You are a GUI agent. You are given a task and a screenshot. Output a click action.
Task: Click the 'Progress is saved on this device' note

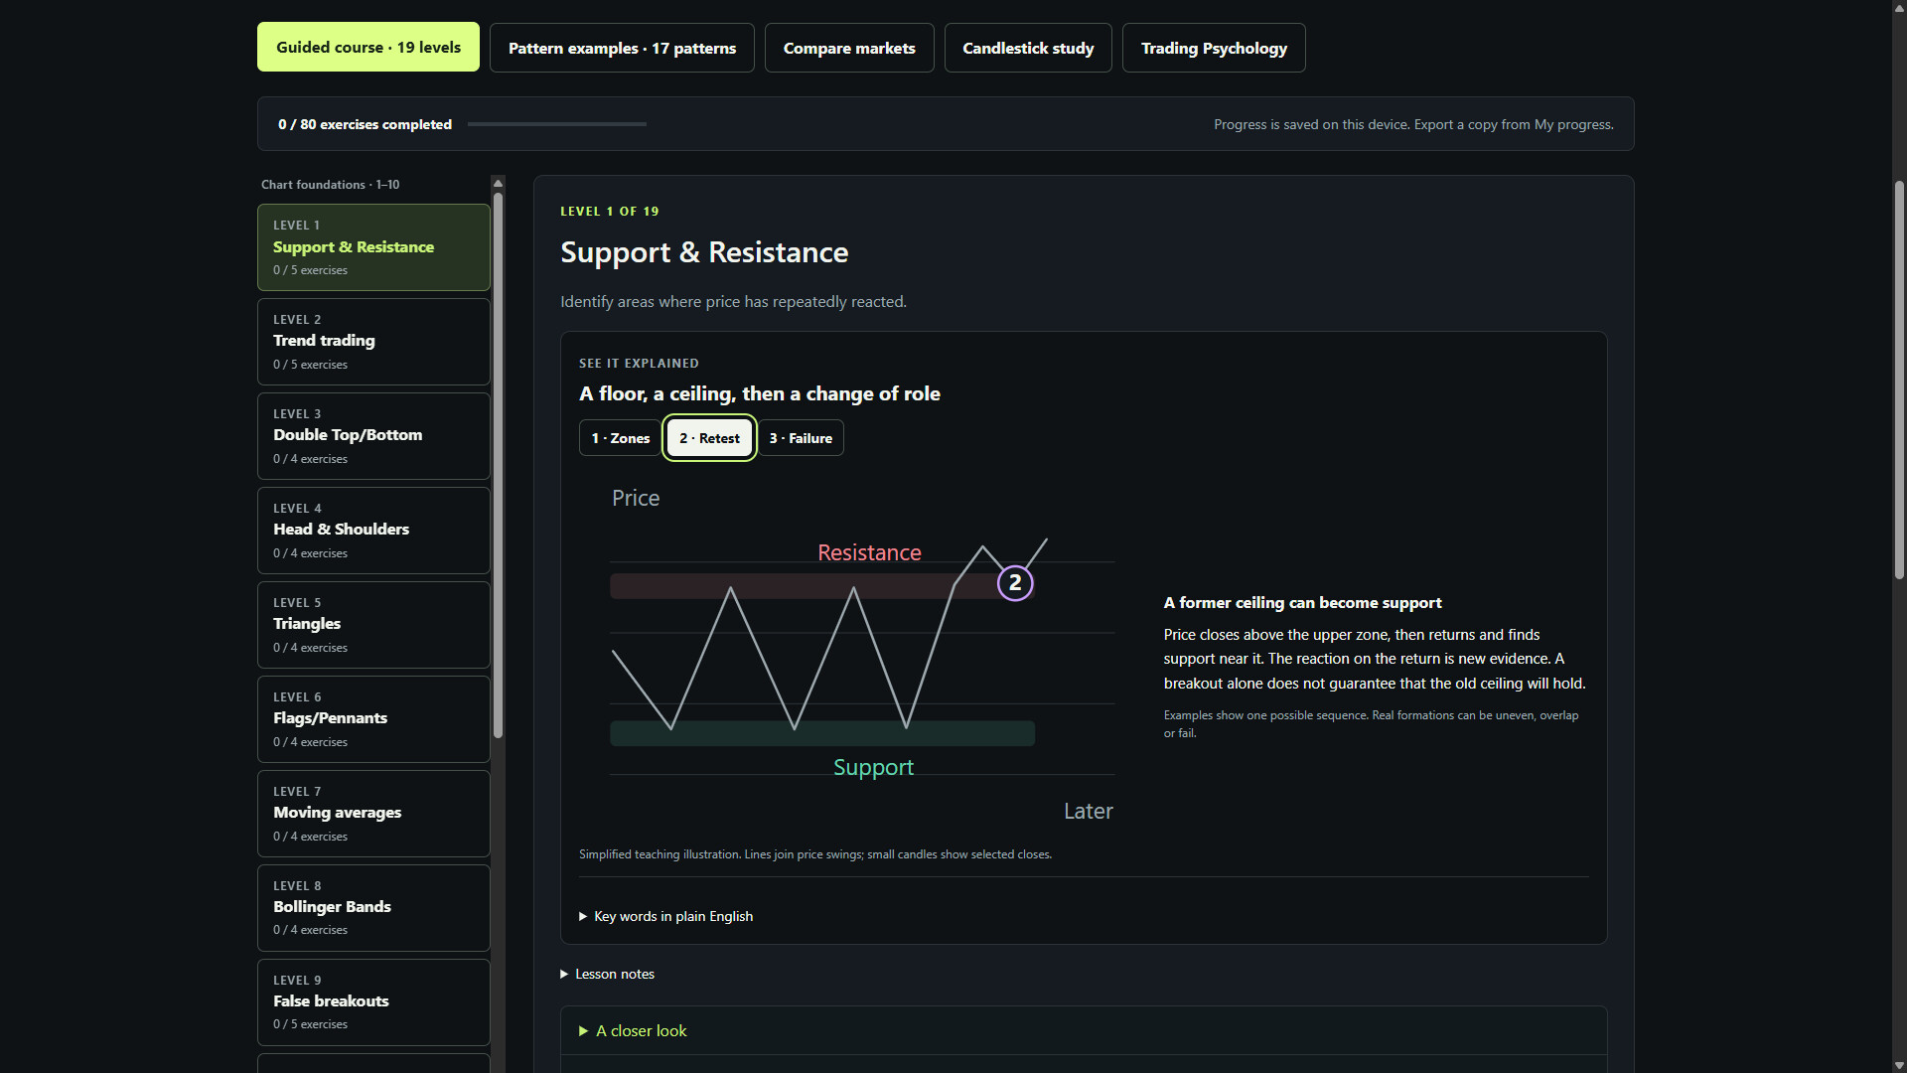pyautogui.click(x=1413, y=124)
